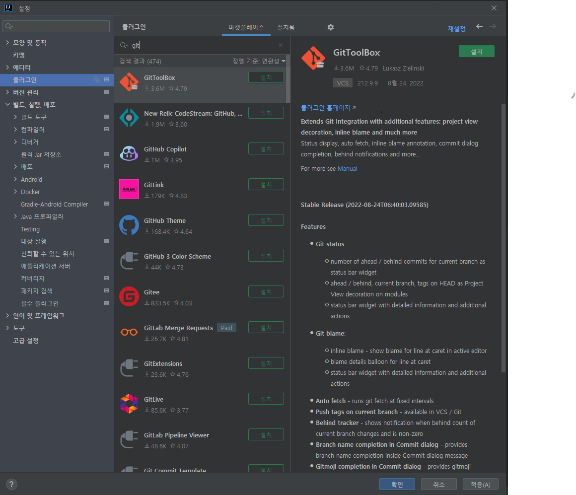Switch to the 설치됨 tab
This screenshot has width=576, height=495.
click(286, 27)
